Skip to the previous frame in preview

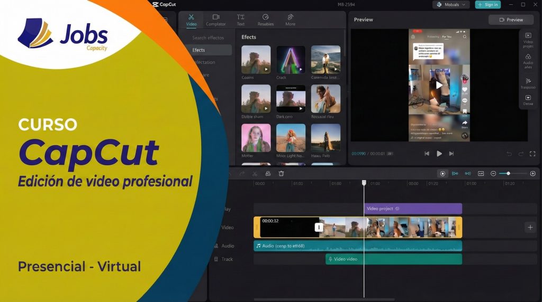click(x=427, y=154)
